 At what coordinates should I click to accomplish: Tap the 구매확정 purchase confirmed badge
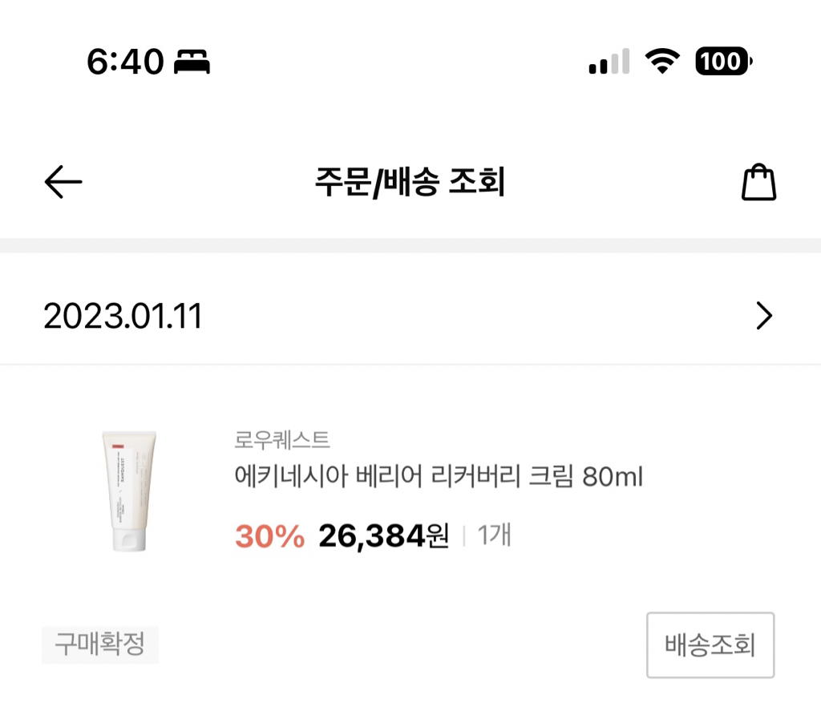[x=100, y=644]
